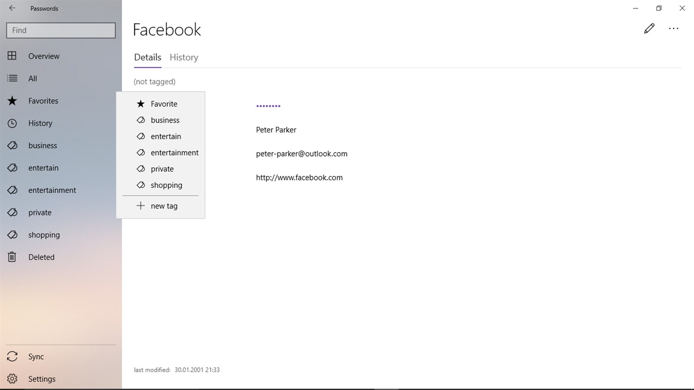Click new tag in the popup menu
The width and height of the screenshot is (694, 390).
point(161,206)
